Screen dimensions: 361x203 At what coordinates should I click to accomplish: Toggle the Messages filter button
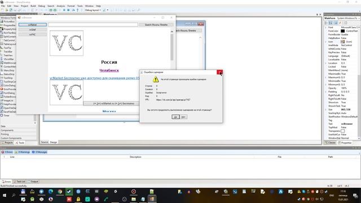[39, 152]
